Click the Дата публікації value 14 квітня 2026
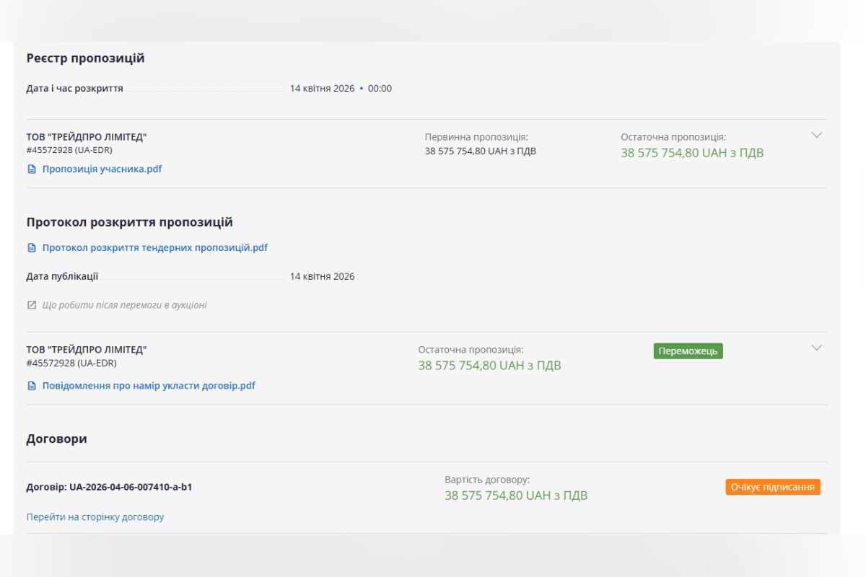Screen dimensions: 866x577 click(x=322, y=276)
